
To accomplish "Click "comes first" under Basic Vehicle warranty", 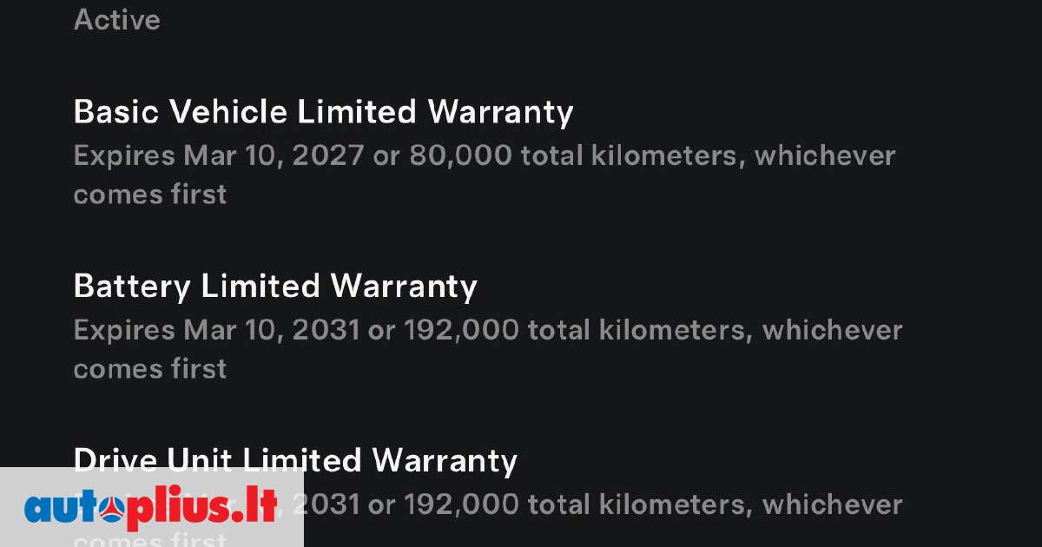I will pyautogui.click(x=149, y=194).
